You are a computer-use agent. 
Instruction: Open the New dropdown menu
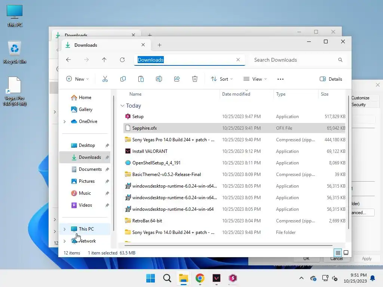point(77,79)
